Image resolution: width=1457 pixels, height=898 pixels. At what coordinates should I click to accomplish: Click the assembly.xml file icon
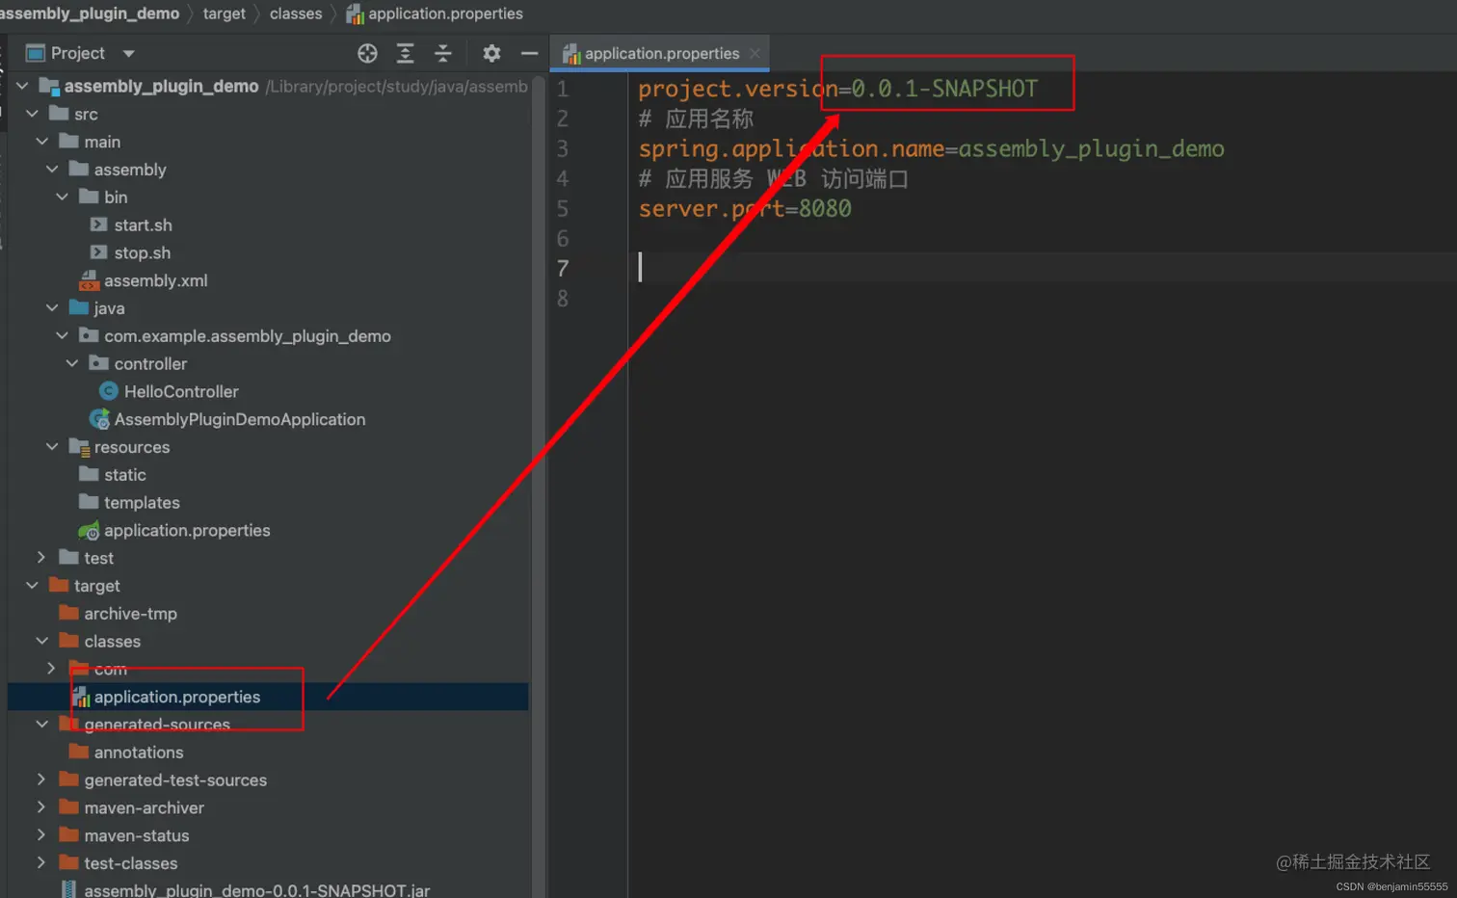click(89, 280)
